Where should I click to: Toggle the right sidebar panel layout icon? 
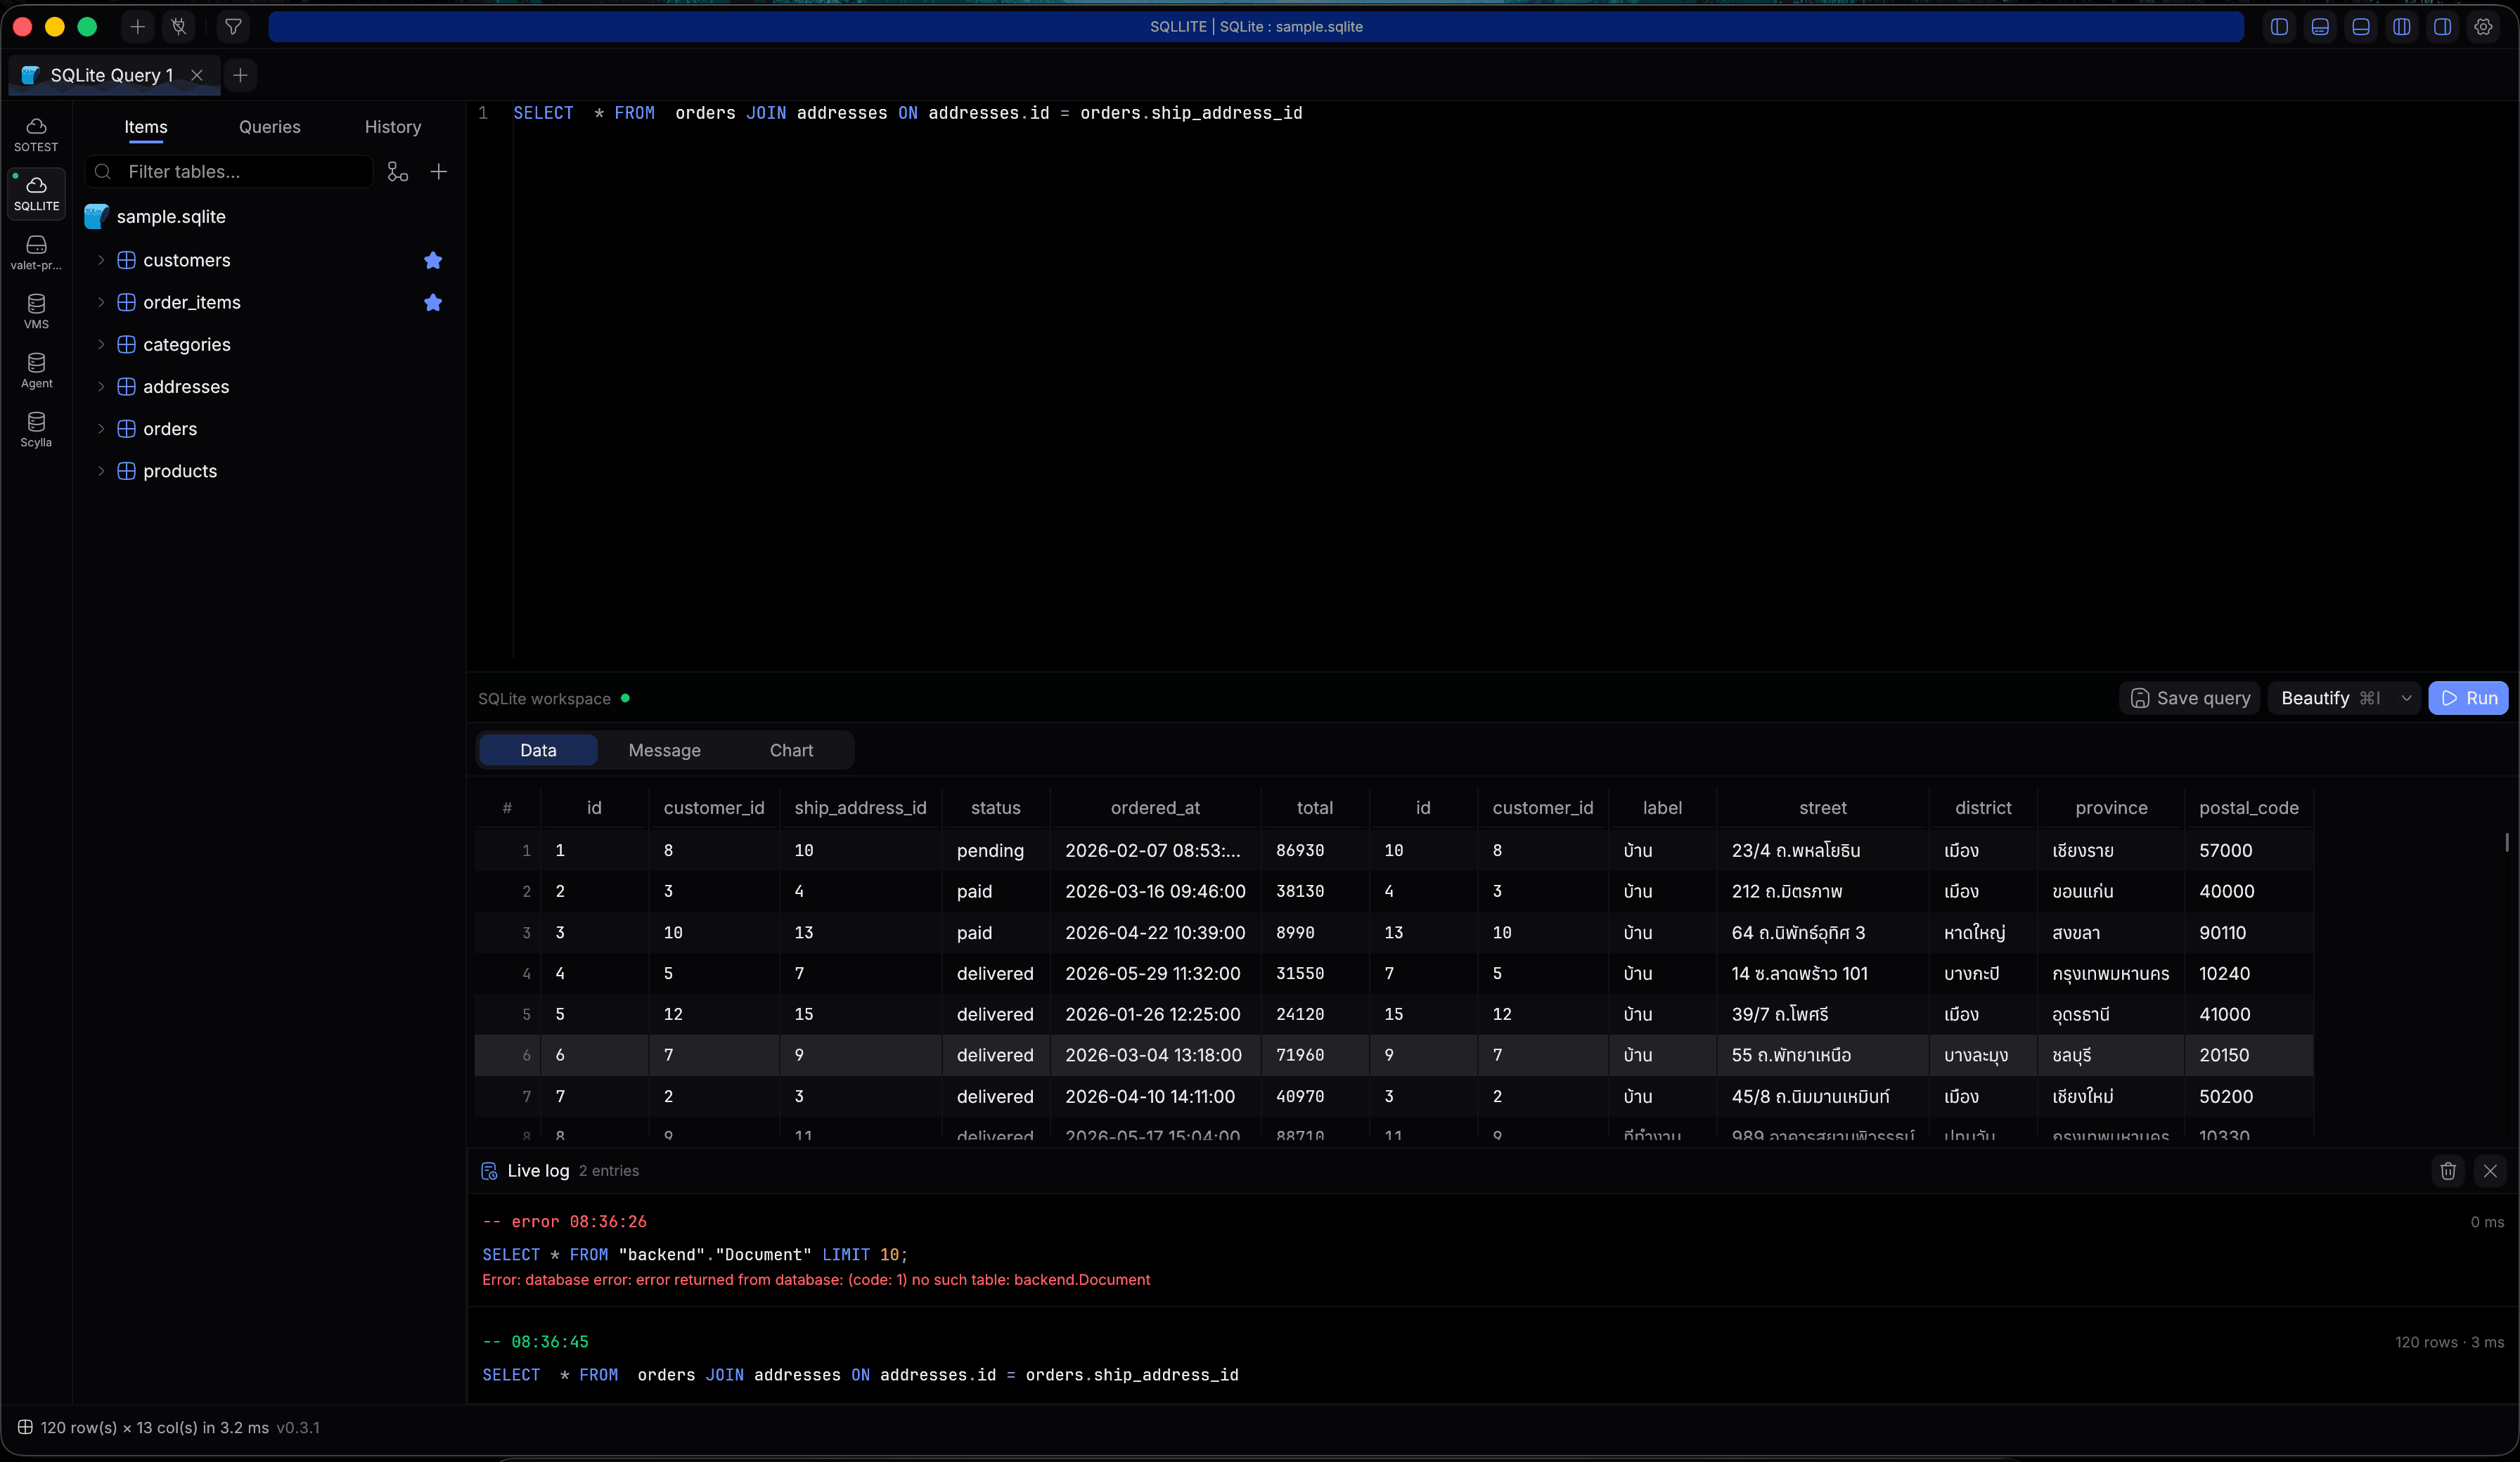2443,27
